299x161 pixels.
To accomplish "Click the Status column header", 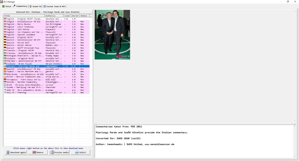I will click(x=84, y=16).
